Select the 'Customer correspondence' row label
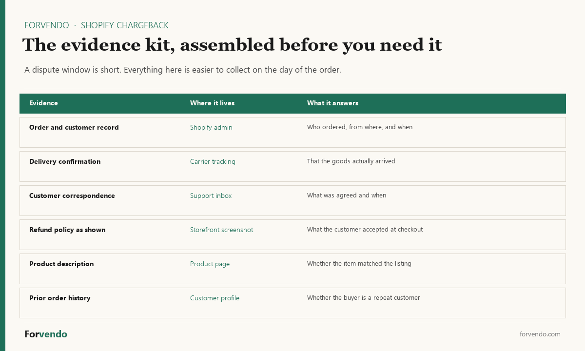The height and width of the screenshot is (351, 585). (x=72, y=195)
